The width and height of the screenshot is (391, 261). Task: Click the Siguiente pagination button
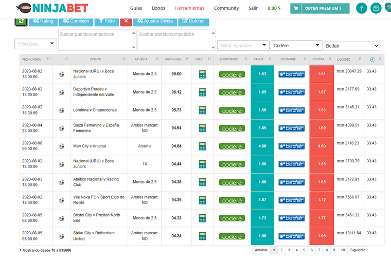pos(358,250)
